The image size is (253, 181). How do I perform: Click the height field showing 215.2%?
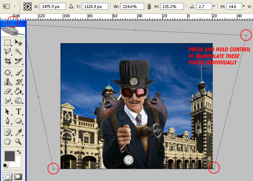click(x=172, y=6)
